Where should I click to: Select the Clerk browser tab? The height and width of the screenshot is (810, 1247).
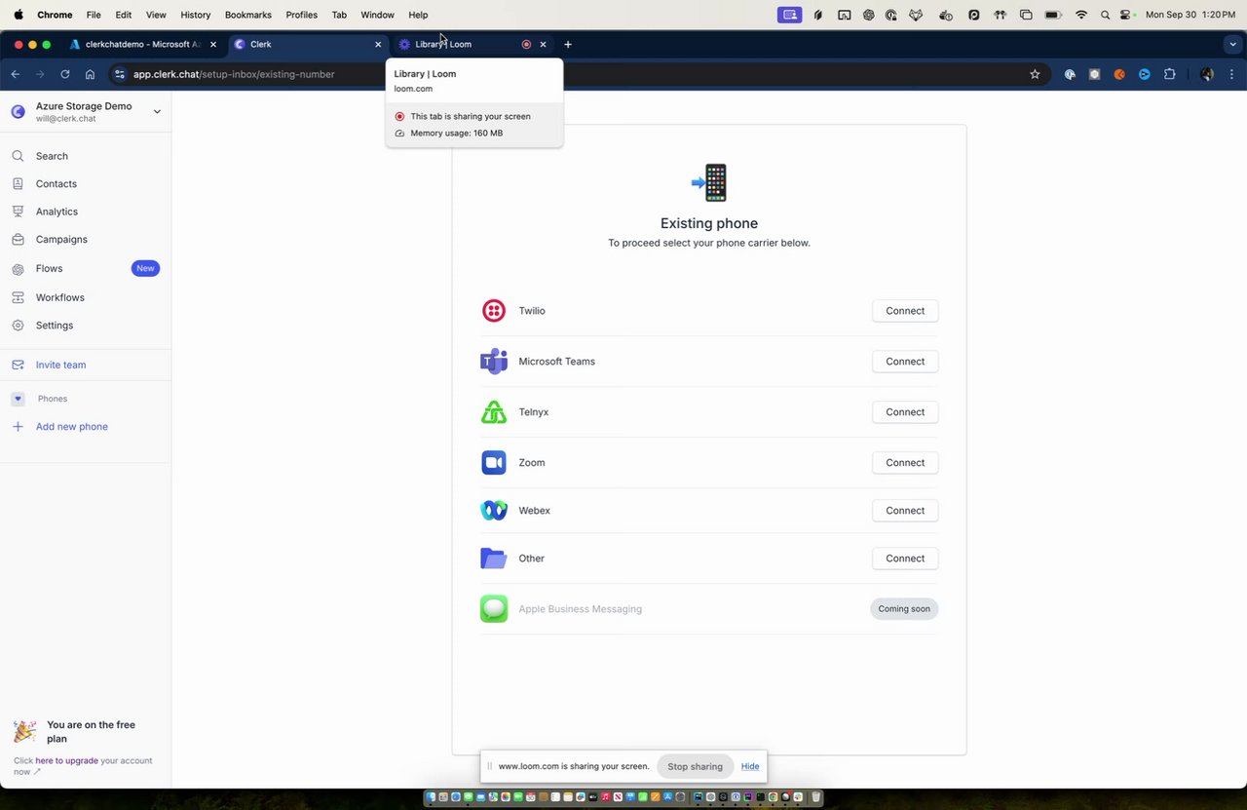[308, 44]
